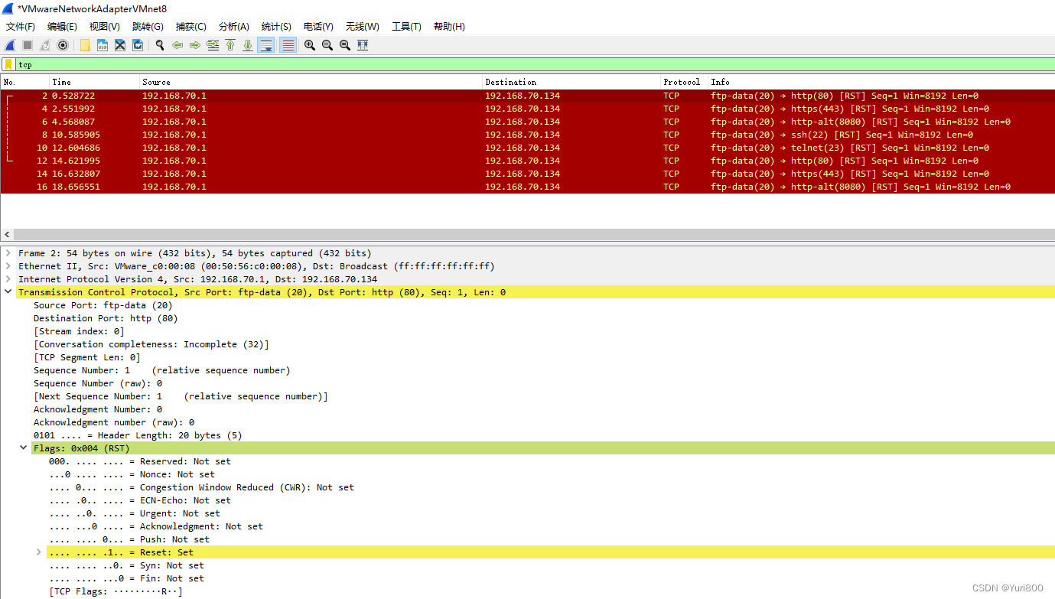Viewport: 1055px width, 599px height.
Task: Select packet 10 to telnet(23)
Action: click(x=527, y=148)
